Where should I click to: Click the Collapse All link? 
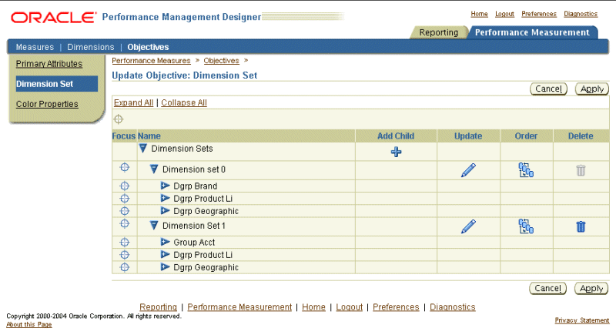[184, 102]
